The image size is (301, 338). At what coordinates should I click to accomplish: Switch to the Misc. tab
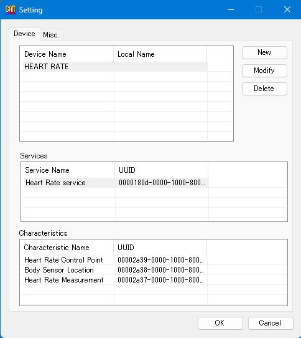[x=52, y=35]
